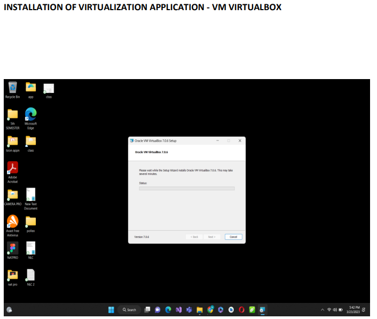Check battery status in system tray
This screenshot has width=377, height=319.
(x=341, y=310)
